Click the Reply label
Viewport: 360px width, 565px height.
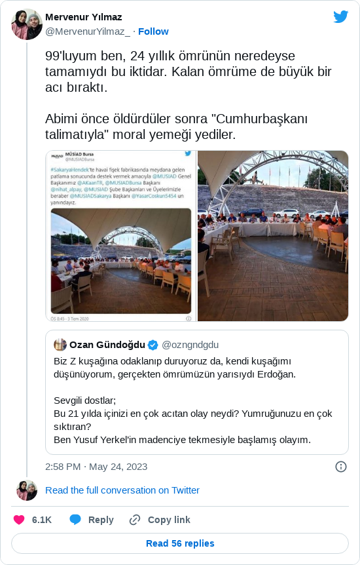[x=101, y=520]
